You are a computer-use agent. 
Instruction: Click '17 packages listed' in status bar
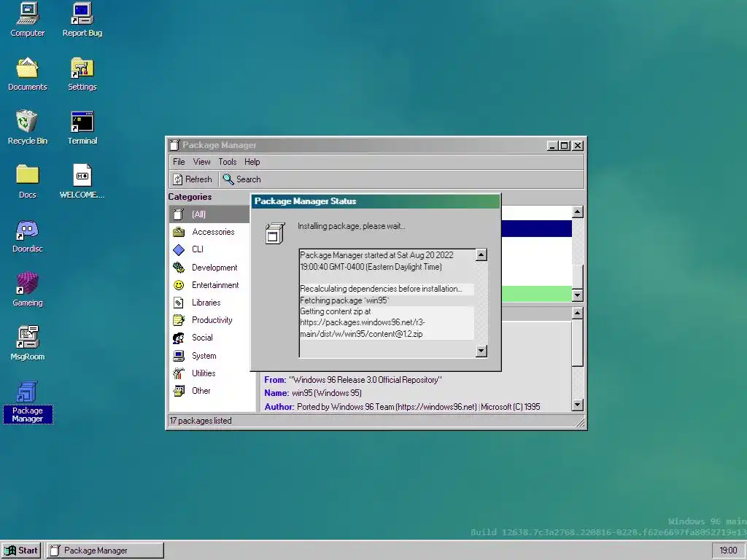click(x=201, y=421)
